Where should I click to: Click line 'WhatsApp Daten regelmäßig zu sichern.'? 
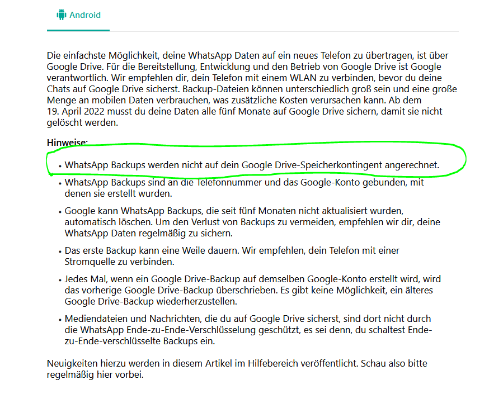[x=148, y=233]
